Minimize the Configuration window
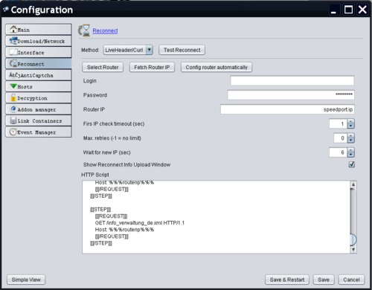This screenshot has height=290, width=372. [x=334, y=10]
